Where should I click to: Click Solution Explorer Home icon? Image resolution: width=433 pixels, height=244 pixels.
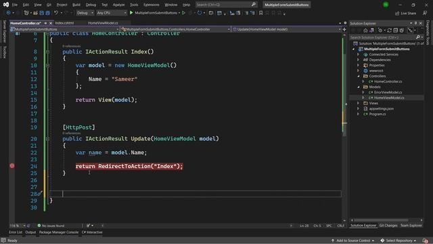point(365,30)
